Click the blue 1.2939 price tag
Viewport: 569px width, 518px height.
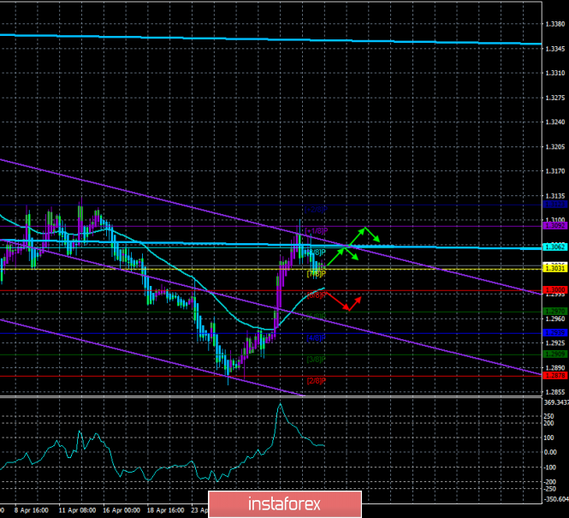(x=554, y=333)
